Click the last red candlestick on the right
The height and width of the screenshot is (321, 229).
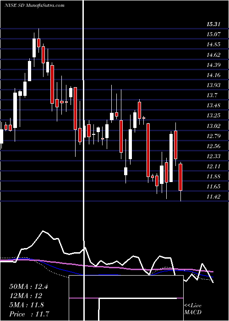tap(180, 177)
